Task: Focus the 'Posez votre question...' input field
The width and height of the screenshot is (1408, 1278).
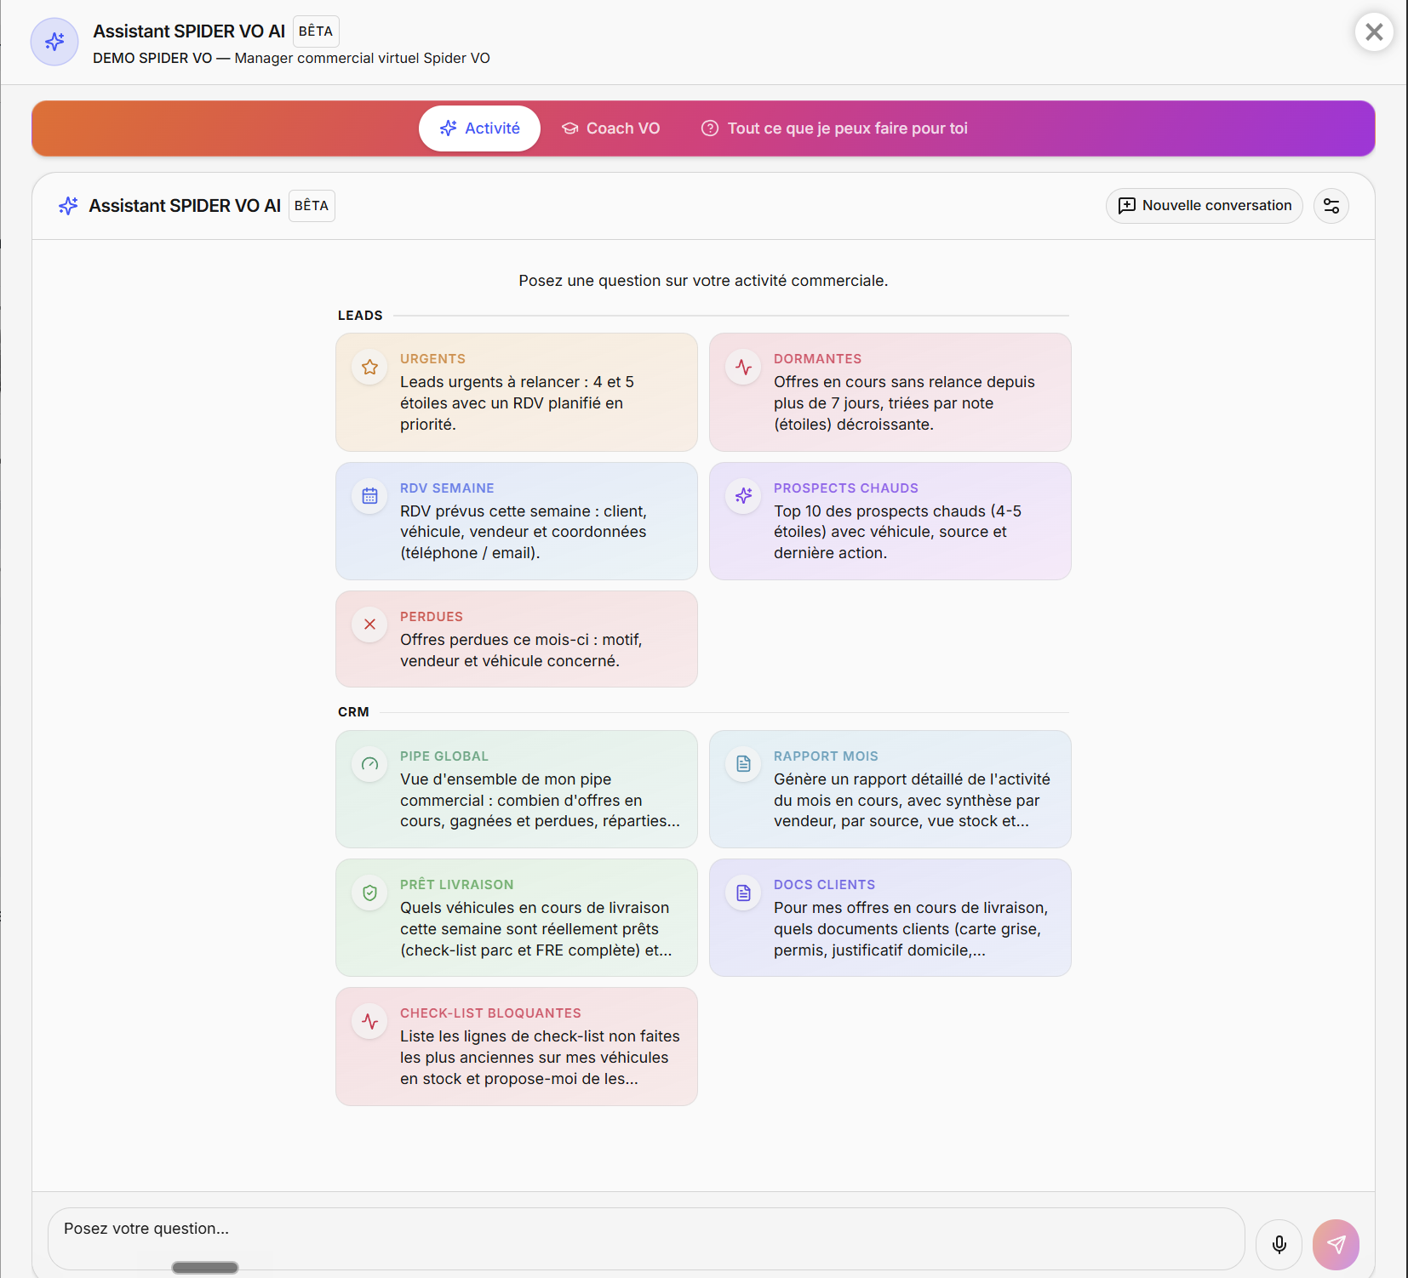Action: click(x=646, y=1239)
